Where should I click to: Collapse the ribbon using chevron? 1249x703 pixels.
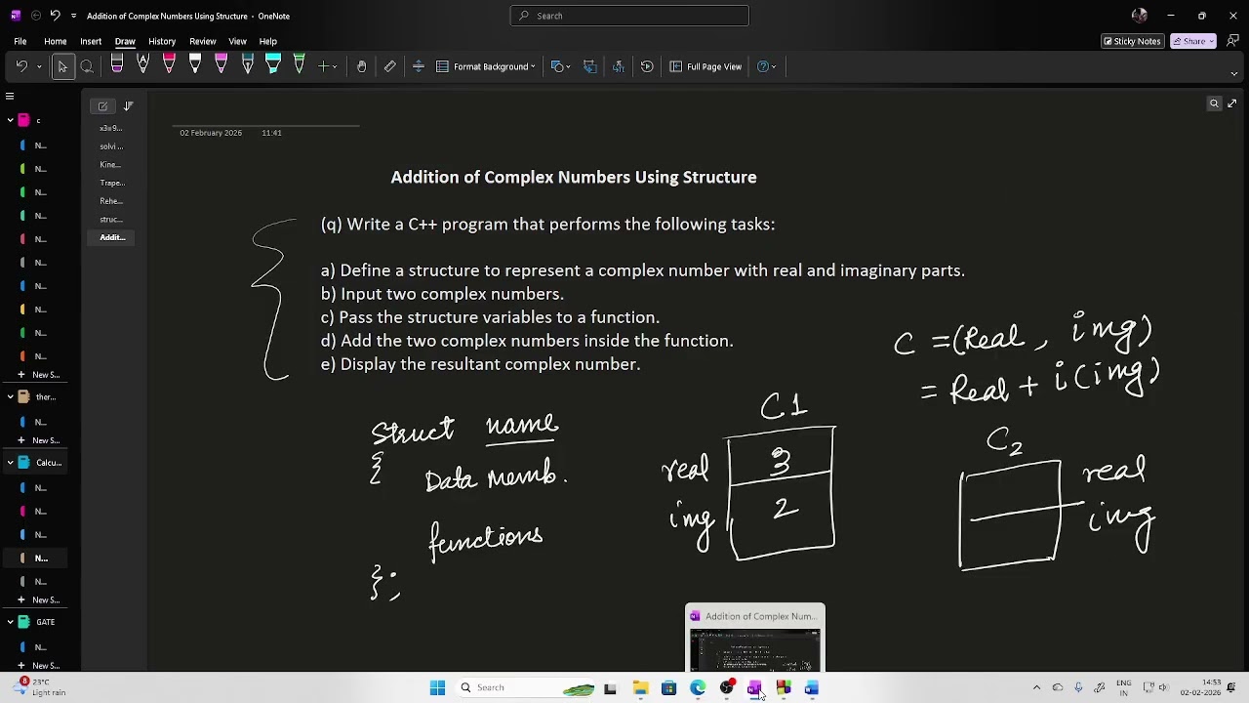[x=1233, y=73]
